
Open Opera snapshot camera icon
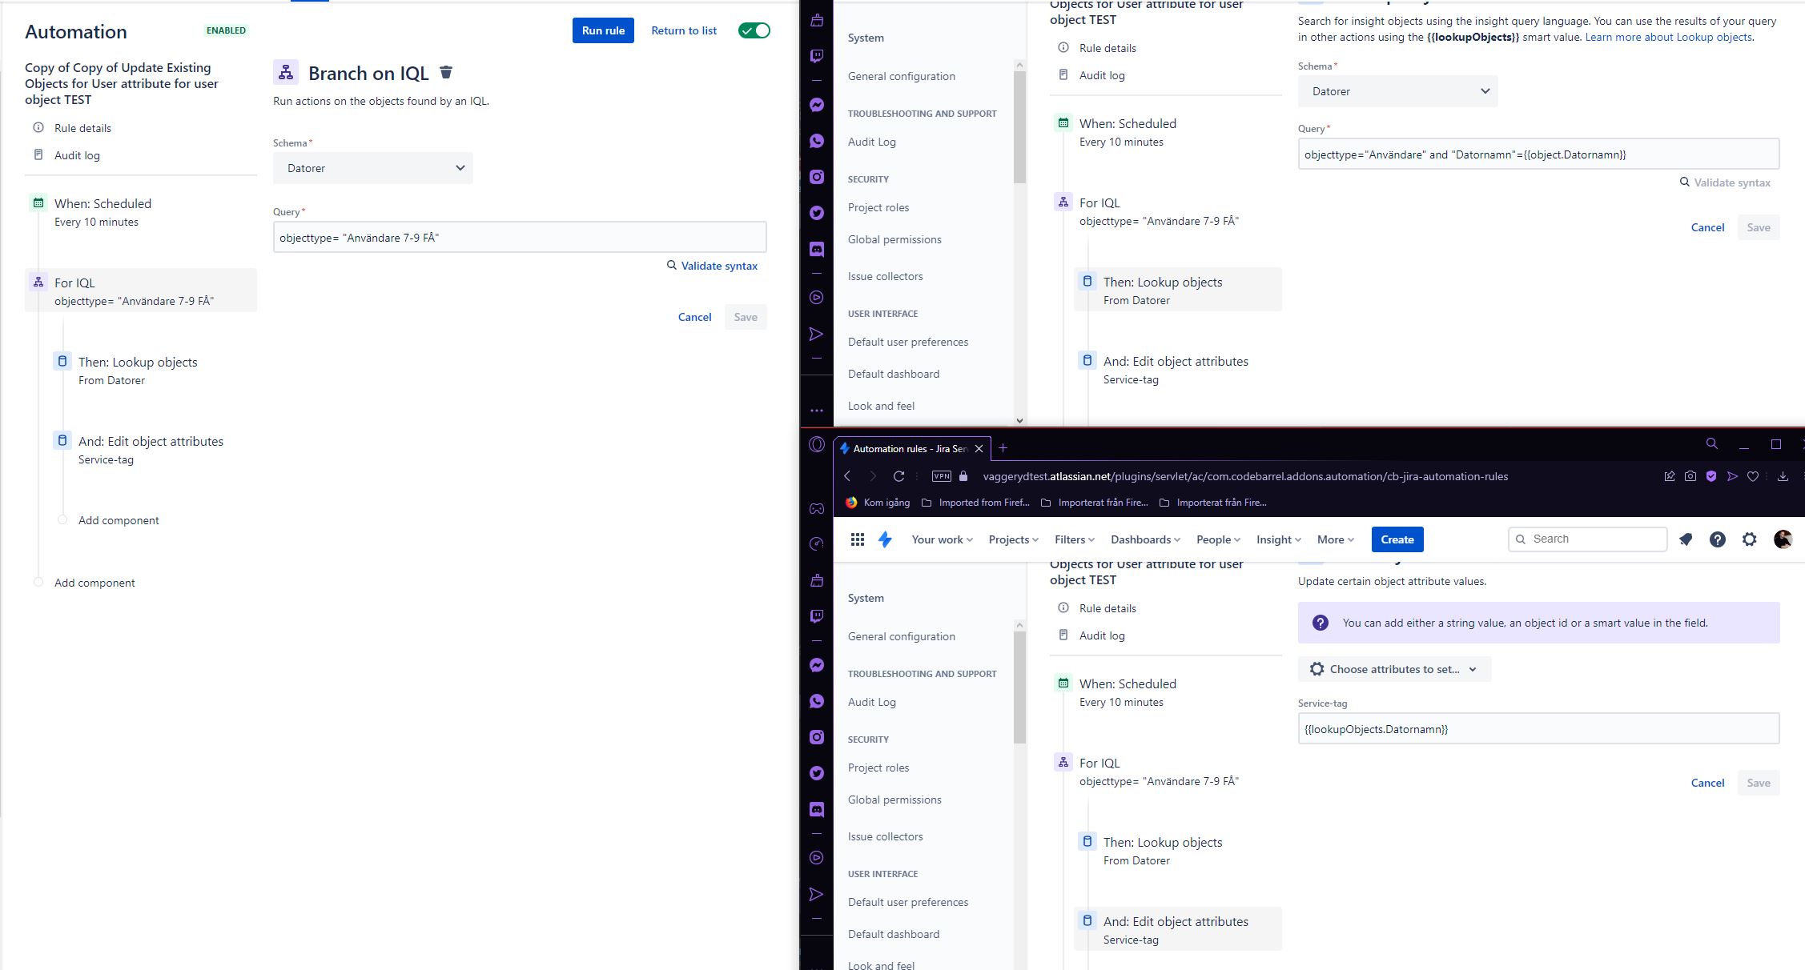coord(1690,476)
